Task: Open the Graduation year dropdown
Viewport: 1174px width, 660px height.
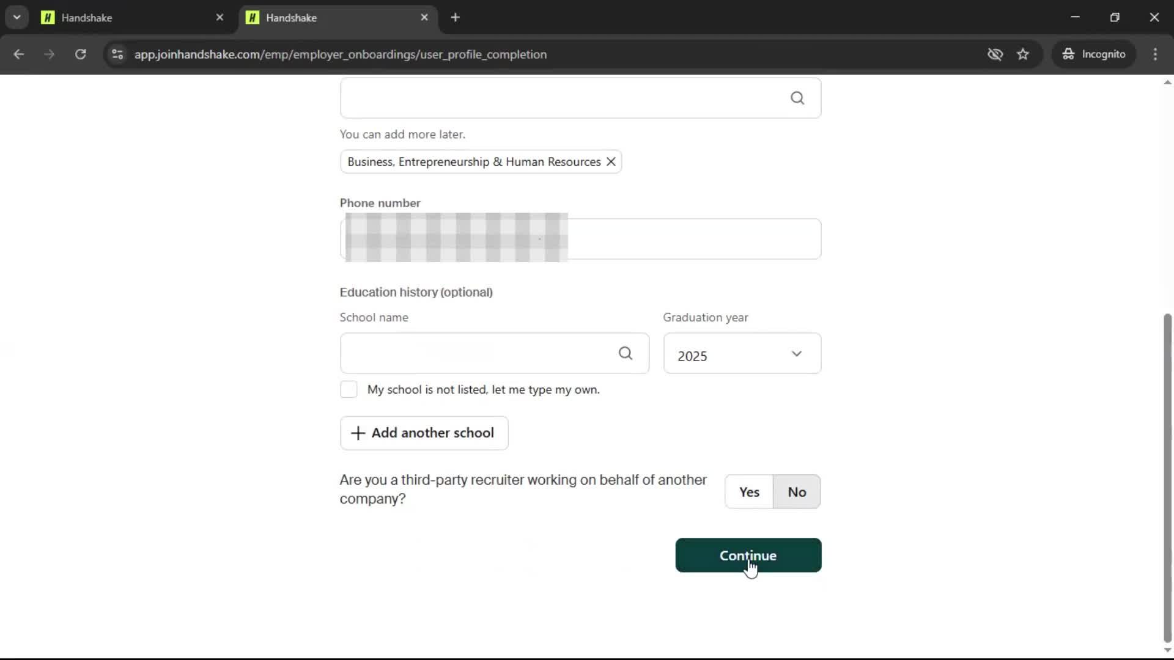Action: click(x=742, y=353)
